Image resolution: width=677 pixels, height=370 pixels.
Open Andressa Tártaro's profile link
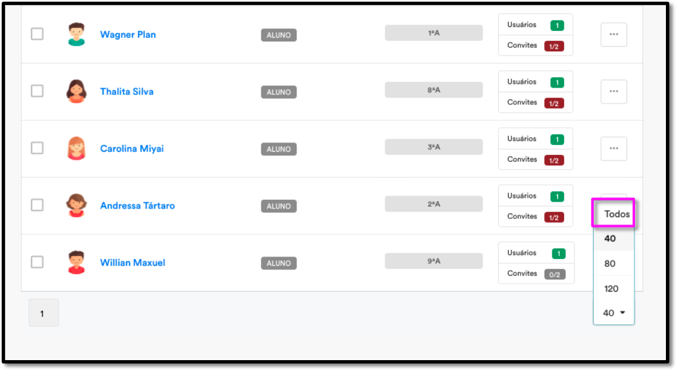tap(137, 205)
